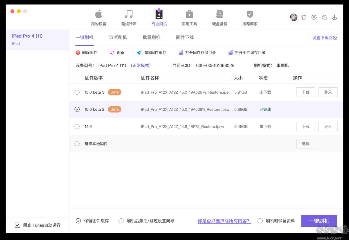
Task: Open the 你是否只要抹除所有内容? link
Action: (x=224, y=221)
